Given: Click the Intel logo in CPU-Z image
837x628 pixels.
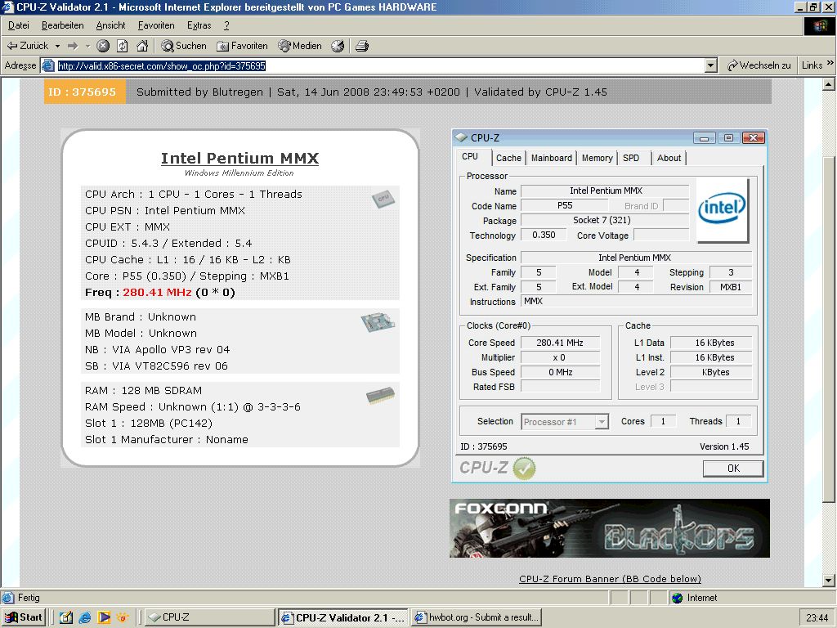Looking at the screenshot, I should tap(723, 209).
